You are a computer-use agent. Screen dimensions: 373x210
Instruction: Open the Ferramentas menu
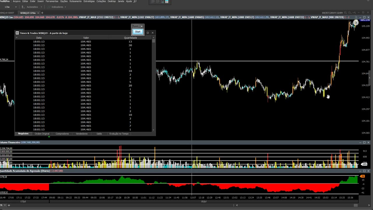pos(52,1)
